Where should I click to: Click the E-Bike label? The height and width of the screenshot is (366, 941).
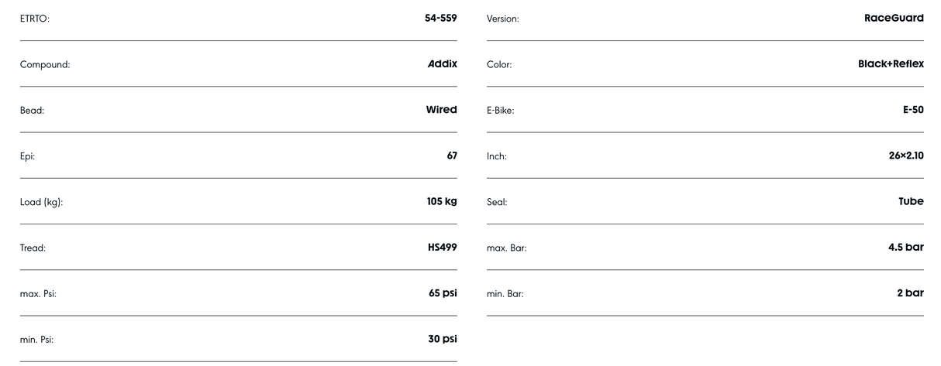500,111
